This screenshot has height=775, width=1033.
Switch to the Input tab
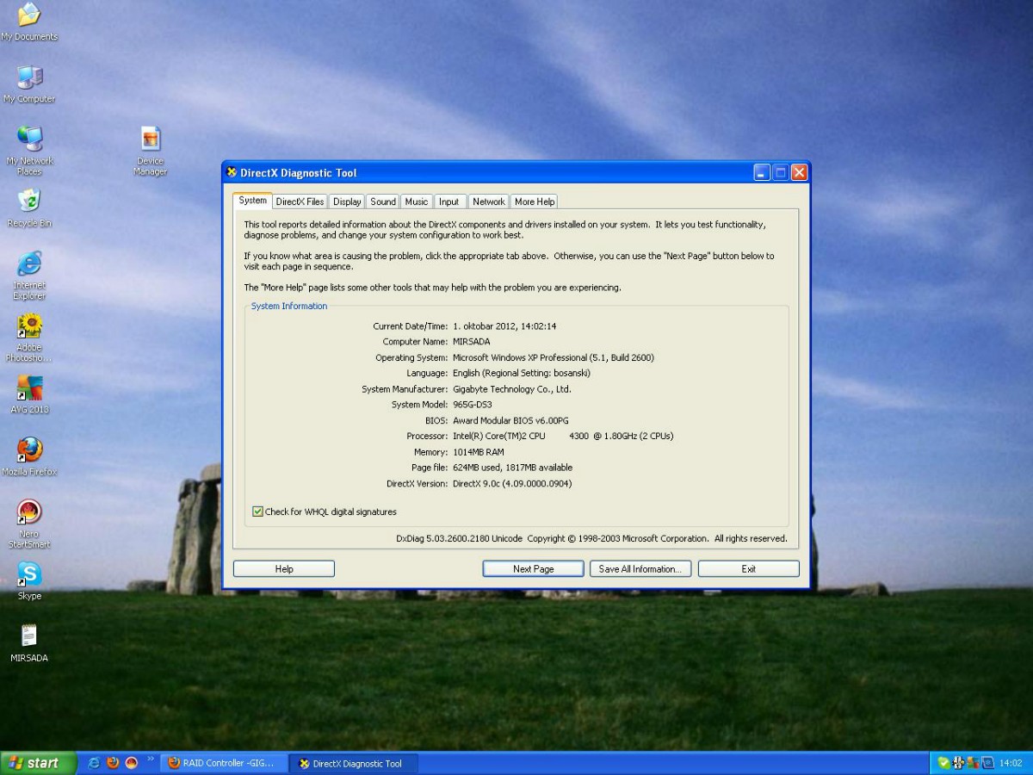click(x=449, y=201)
